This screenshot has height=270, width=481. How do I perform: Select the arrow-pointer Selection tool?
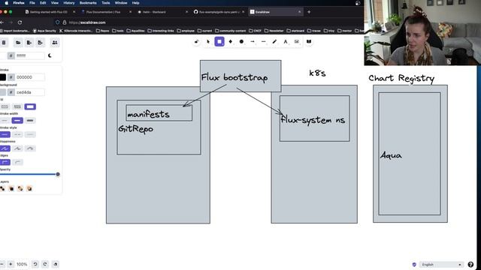coord(208,42)
